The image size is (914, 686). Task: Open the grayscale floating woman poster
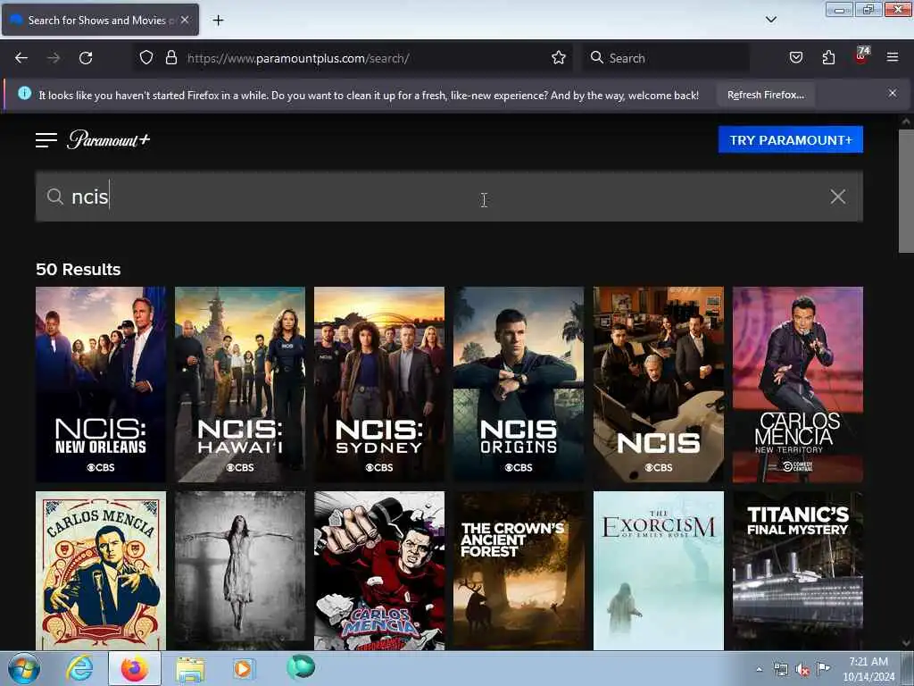pos(240,571)
